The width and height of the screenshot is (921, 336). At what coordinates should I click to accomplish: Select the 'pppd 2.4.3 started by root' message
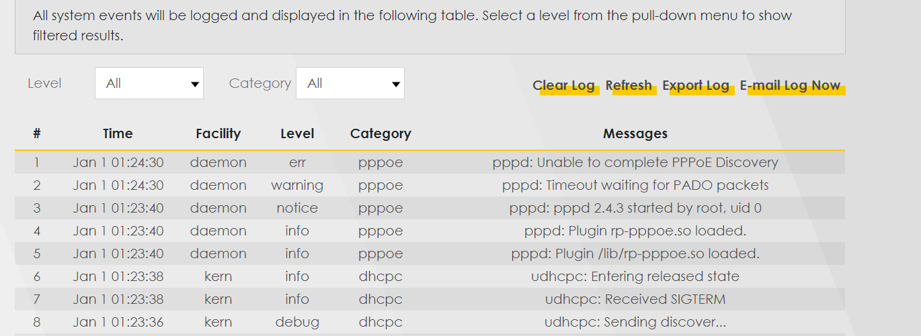click(x=635, y=208)
